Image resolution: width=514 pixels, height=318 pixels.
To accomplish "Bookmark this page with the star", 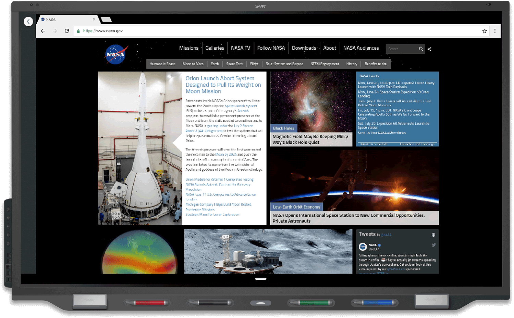I will (x=485, y=31).
